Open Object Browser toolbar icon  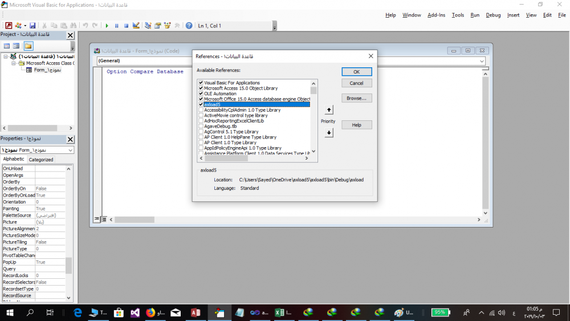point(167,26)
